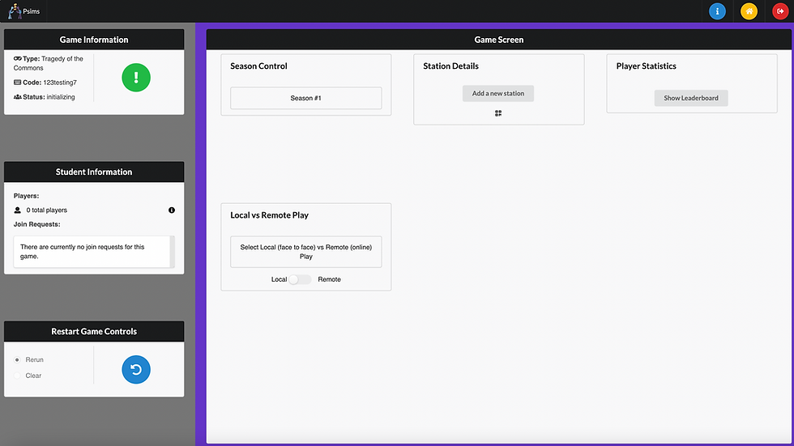Click the 'Local' label by the switch
The image size is (794, 446).
click(279, 279)
